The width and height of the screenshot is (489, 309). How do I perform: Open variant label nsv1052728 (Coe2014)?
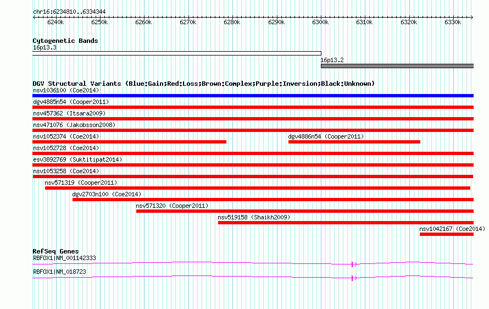(66, 148)
